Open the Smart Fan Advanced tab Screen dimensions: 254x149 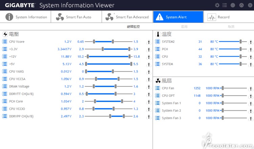pos(127,17)
